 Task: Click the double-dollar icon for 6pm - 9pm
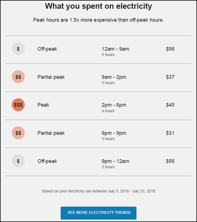(x=18, y=133)
